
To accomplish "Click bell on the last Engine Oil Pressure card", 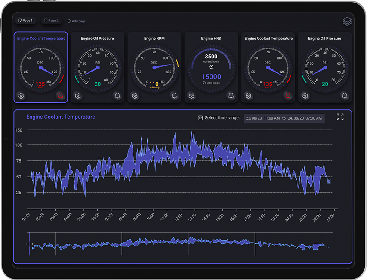I will (x=345, y=96).
